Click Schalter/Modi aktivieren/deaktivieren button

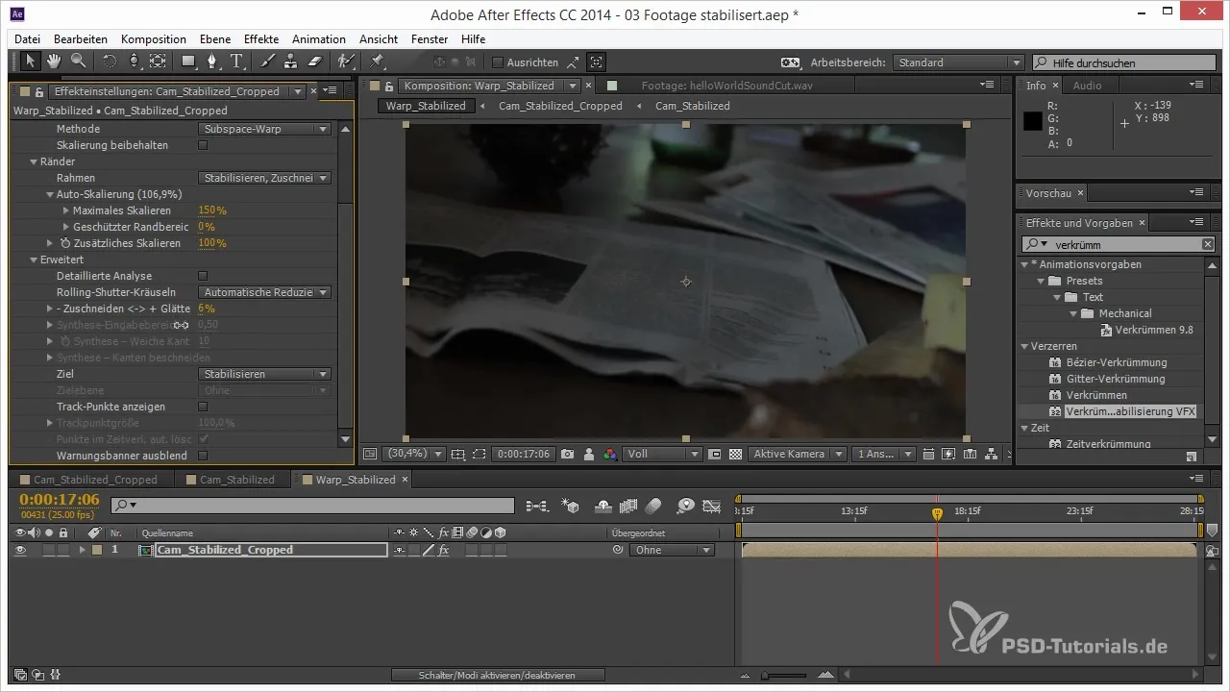point(499,676)
